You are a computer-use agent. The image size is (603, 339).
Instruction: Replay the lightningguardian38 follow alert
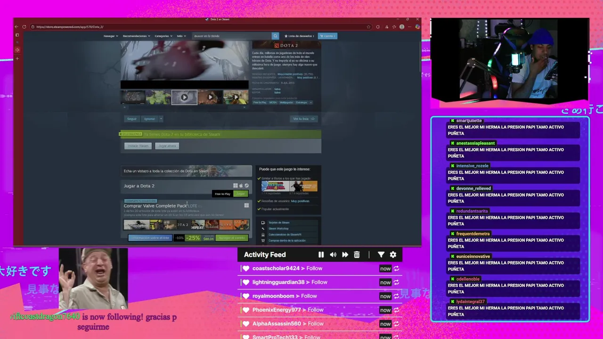click(396, 282)
